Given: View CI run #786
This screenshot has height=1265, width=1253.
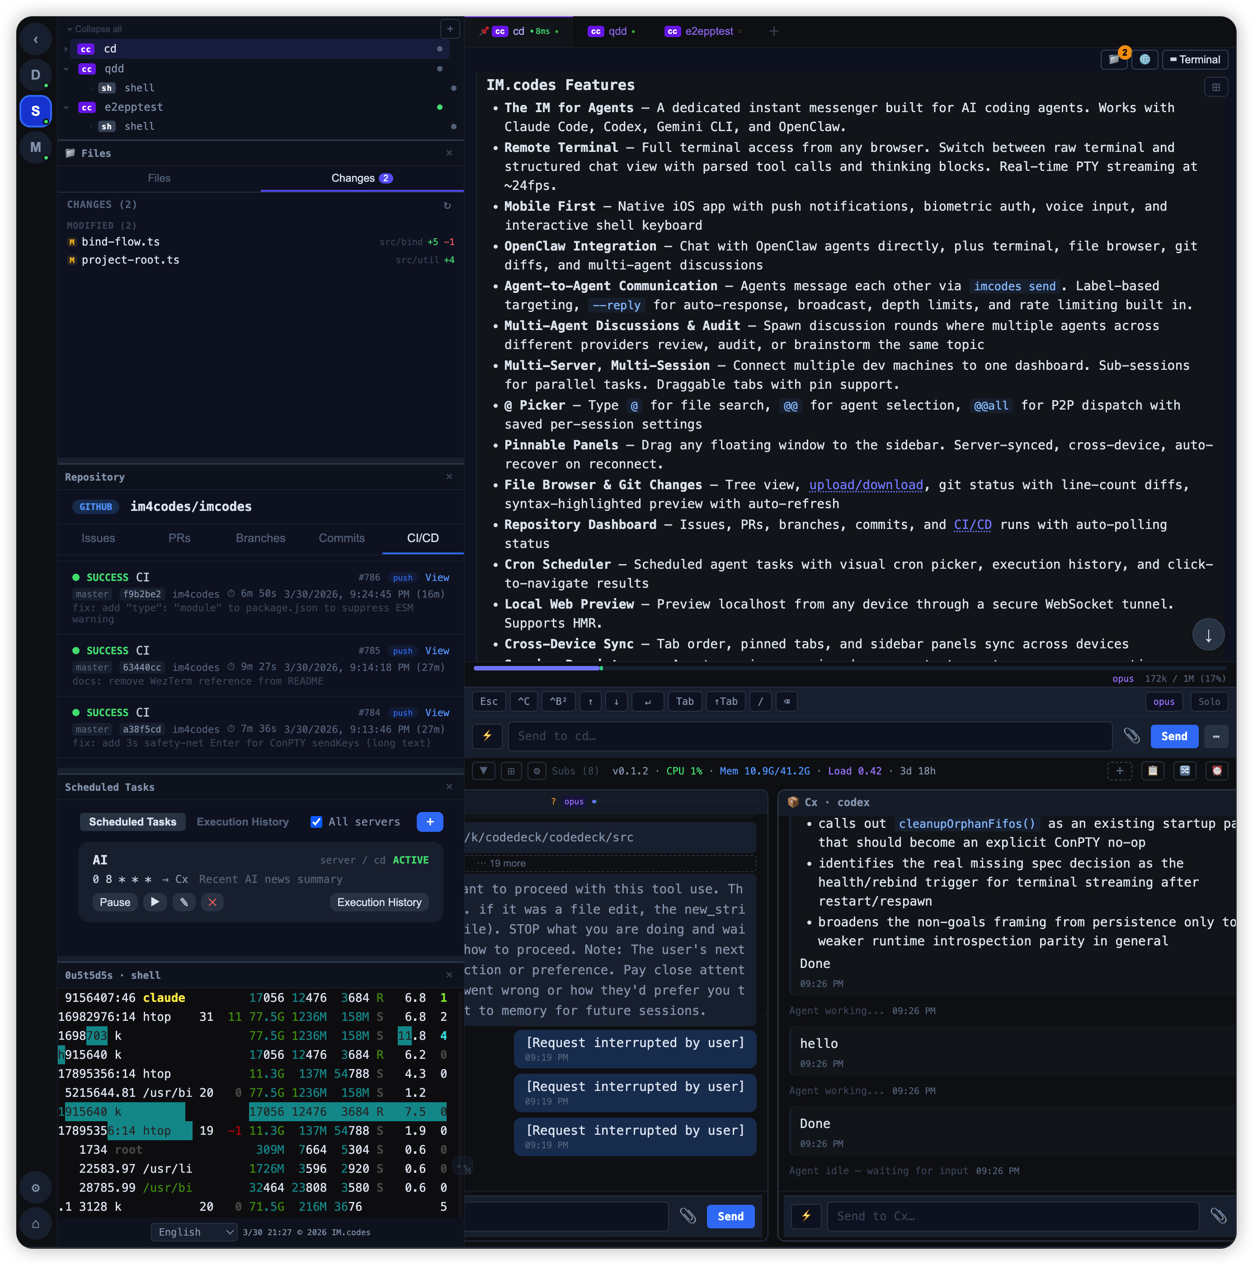Looking at the screenshot, I should coord(437,577).
